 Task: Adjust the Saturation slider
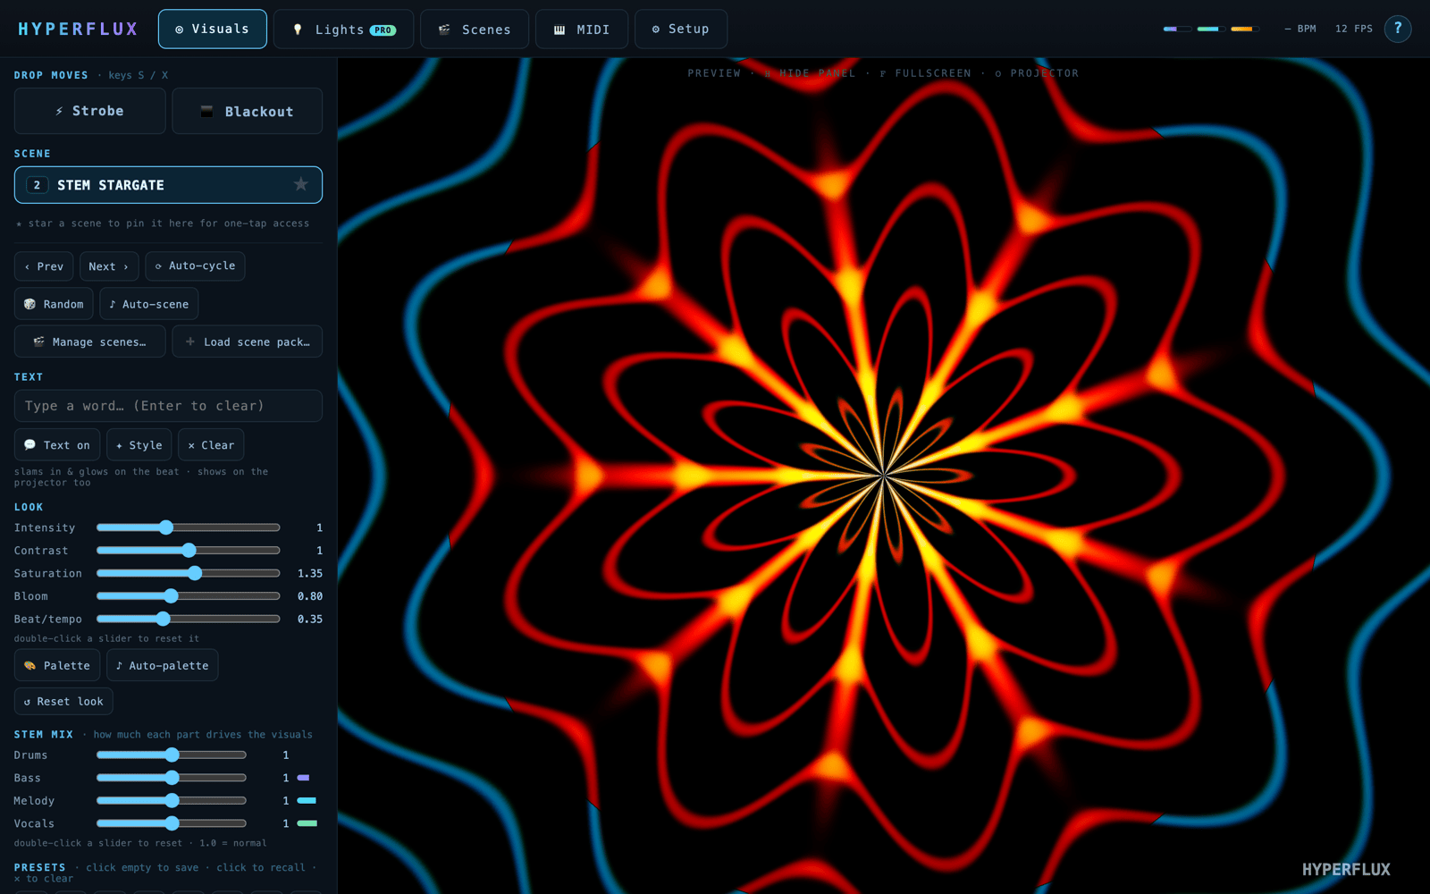pyautogui.click(x=189, y=573)
